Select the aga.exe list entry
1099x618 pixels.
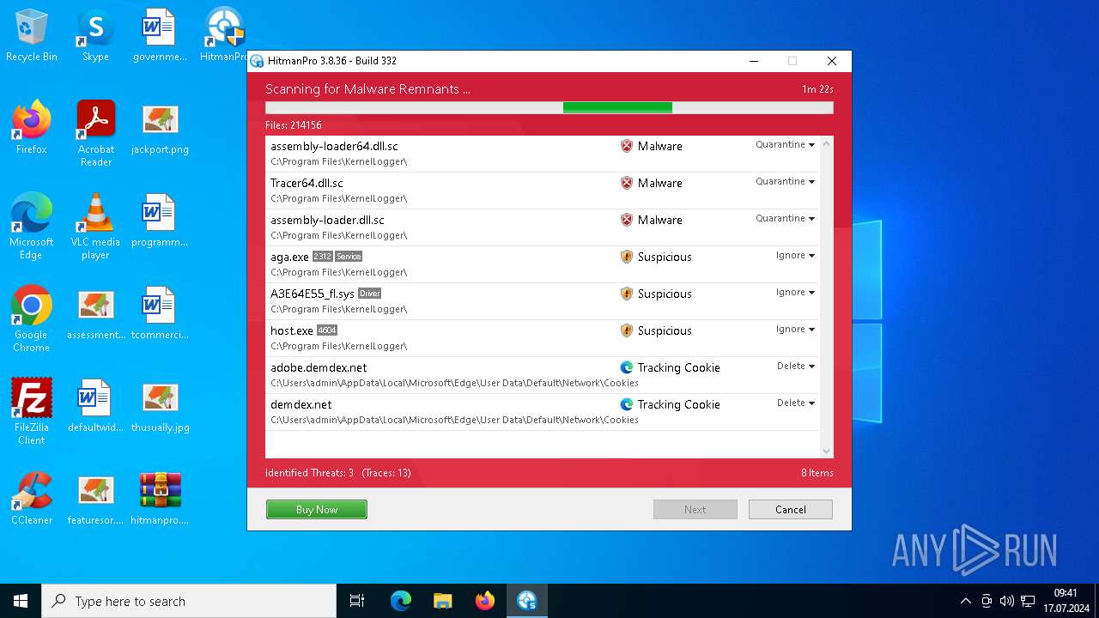543,264
